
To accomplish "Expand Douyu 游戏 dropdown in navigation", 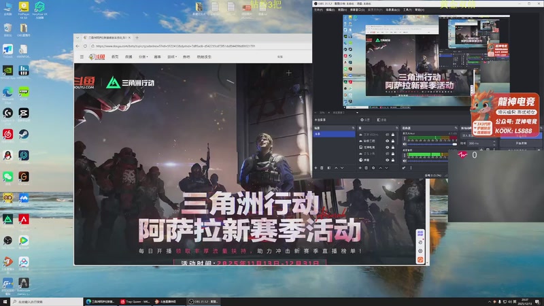I will point(172,57).
